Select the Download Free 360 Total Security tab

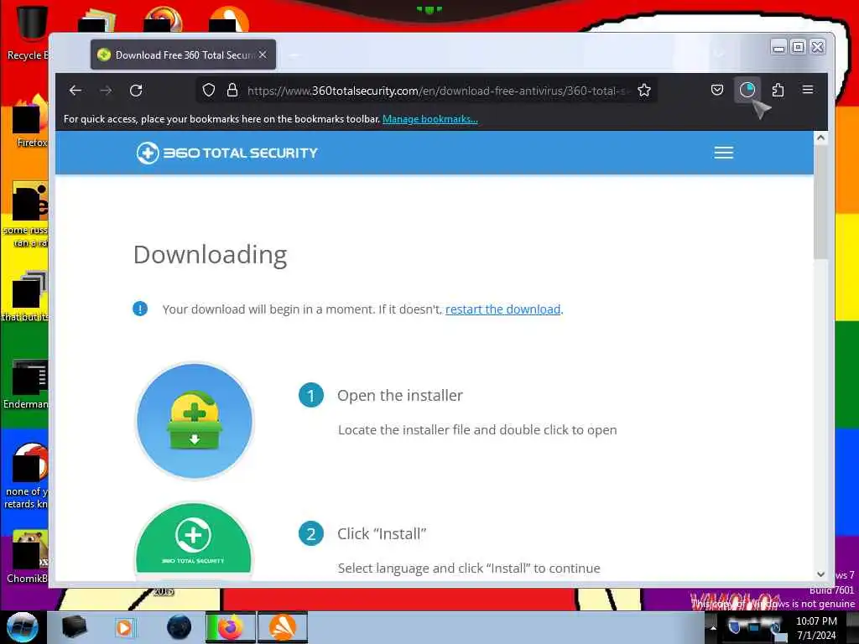(183, 55)
